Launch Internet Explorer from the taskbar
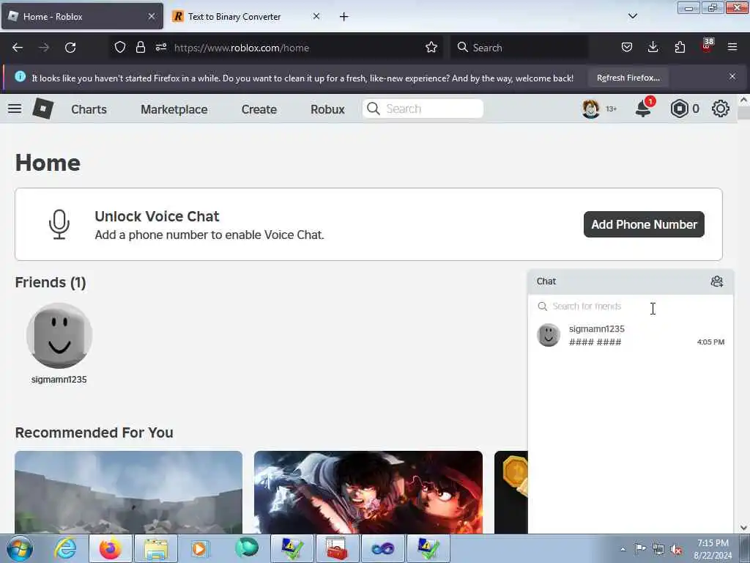Viewport: 750px width, 563px height. pyautogui.click(x=65, y=548)
